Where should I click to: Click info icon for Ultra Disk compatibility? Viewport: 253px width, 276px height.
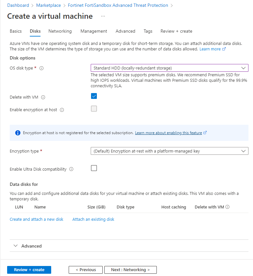71,169
